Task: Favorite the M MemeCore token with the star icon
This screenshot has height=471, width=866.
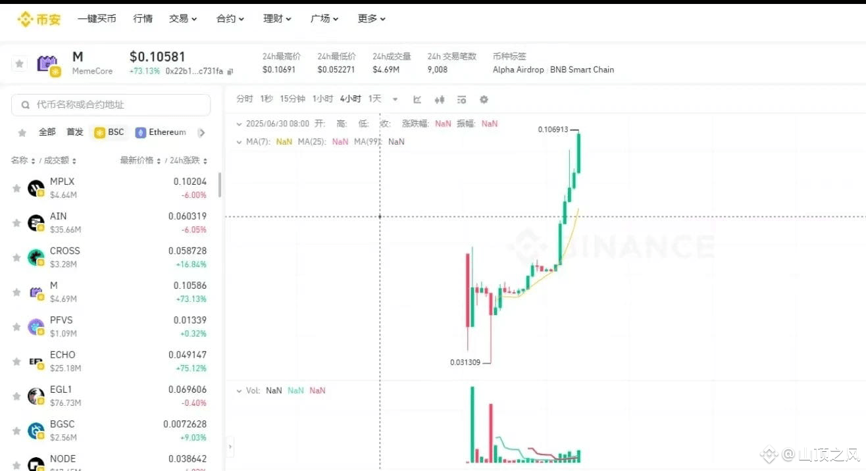Action: pyautogui.click(x=20, y=64)
